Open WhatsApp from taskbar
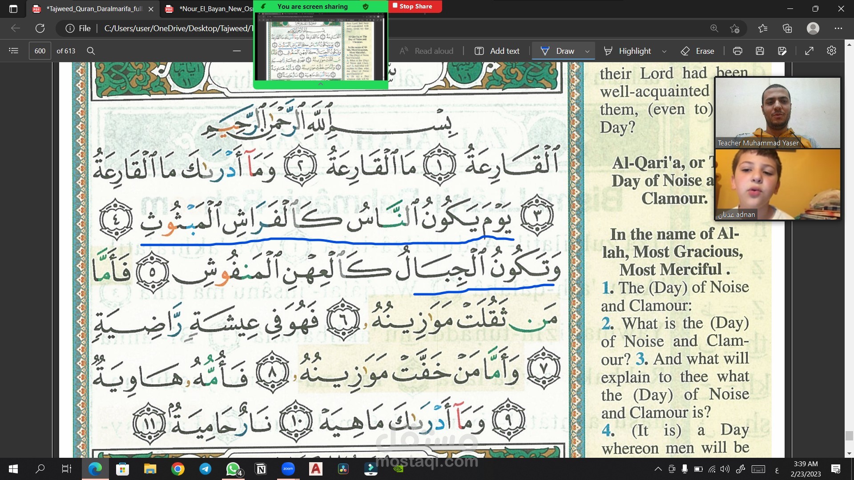 pos(233,469)
